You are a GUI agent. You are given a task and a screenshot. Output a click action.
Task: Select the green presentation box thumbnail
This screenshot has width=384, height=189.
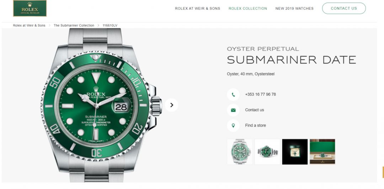pyautogui.click(x=322, y=152)
